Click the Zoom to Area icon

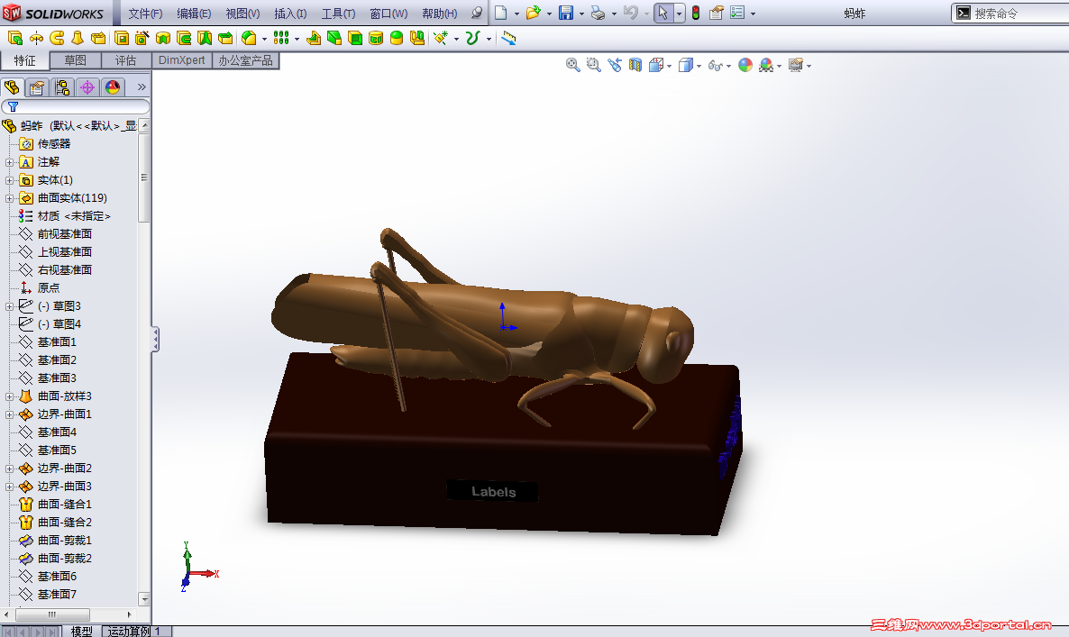[x=594, y=65]
